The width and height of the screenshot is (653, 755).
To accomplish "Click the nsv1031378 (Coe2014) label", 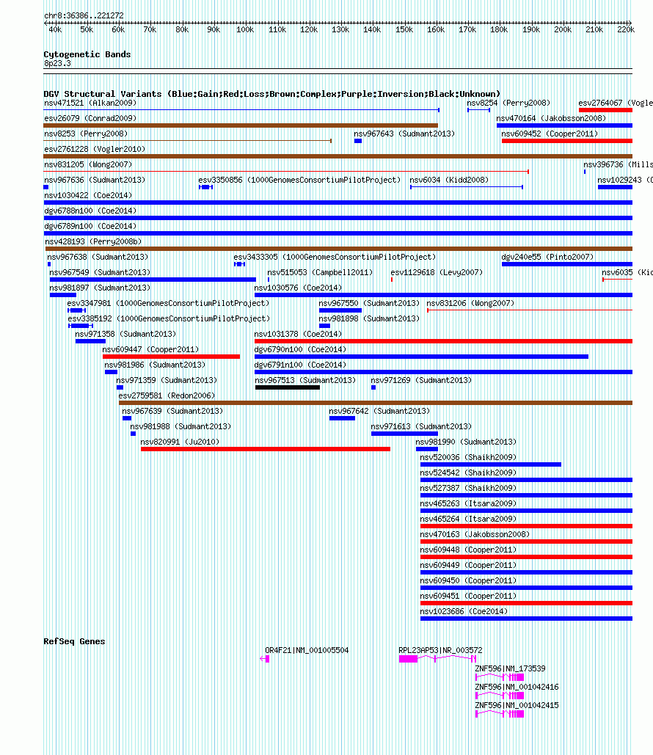I will coord(298,334).
